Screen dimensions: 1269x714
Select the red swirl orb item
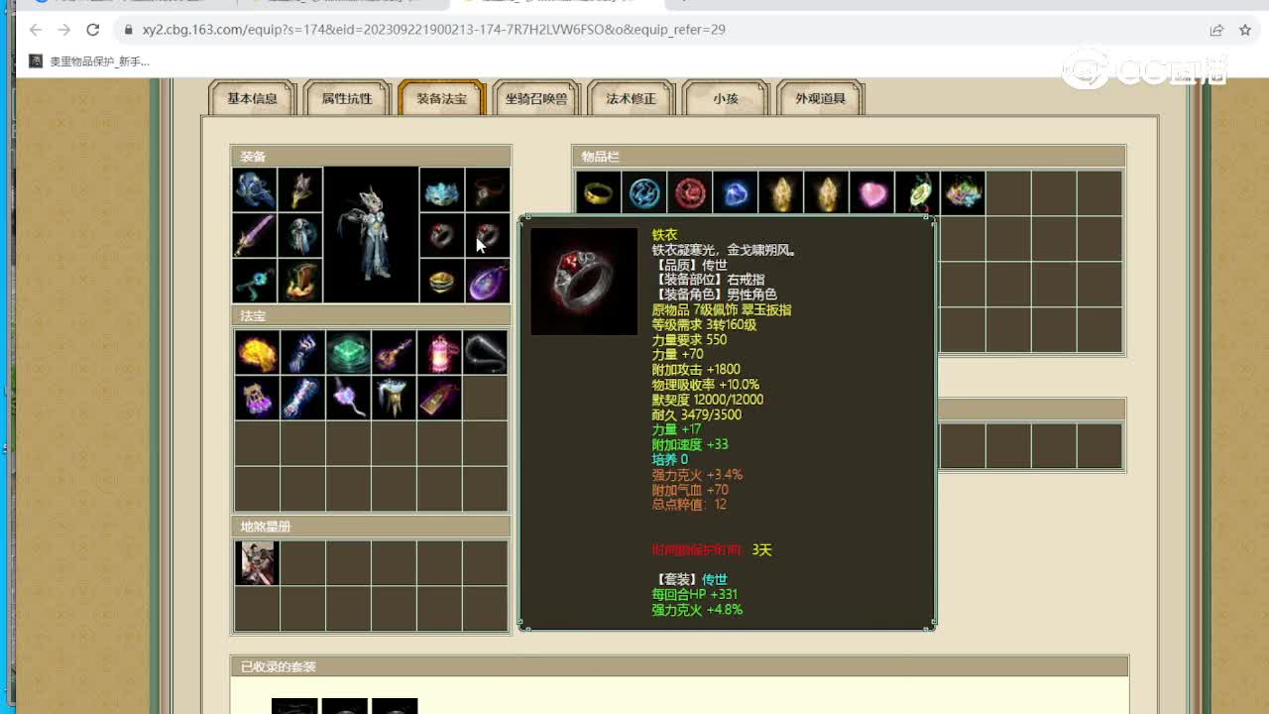coord(689,192)
